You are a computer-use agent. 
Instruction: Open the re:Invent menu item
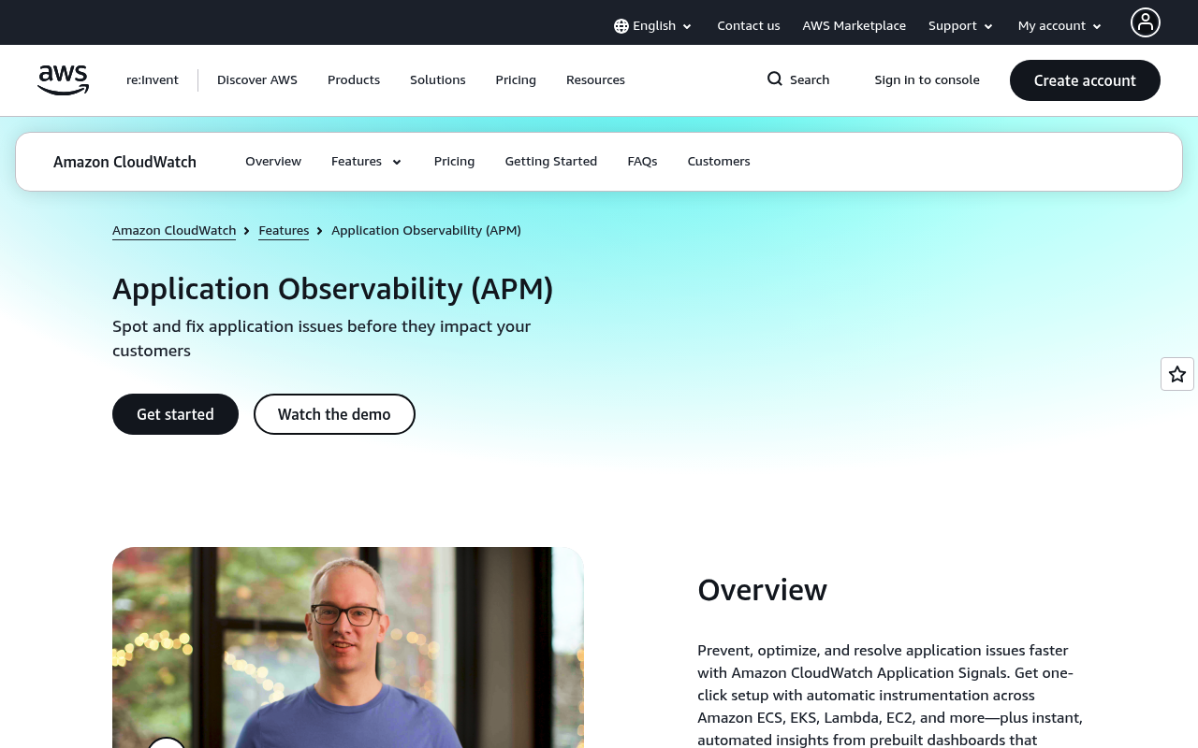point(153,80)
